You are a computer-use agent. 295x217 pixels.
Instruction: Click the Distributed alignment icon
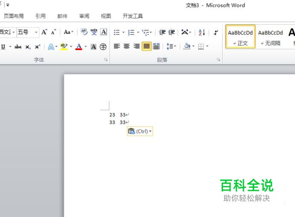click(156, 46)
